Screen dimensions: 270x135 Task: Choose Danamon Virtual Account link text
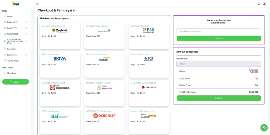point(142,111)
